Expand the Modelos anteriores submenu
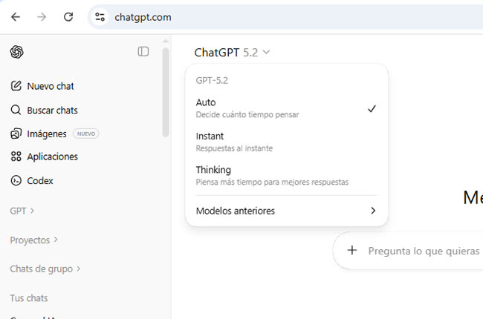483x319 pixels. pyautogui.click(x=285, y=211)
